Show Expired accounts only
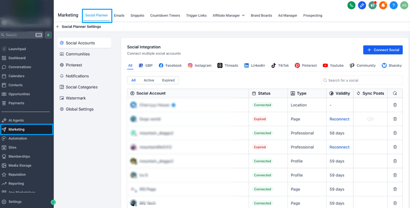Viewport: 410px width, 208px height. click(168, 80)
